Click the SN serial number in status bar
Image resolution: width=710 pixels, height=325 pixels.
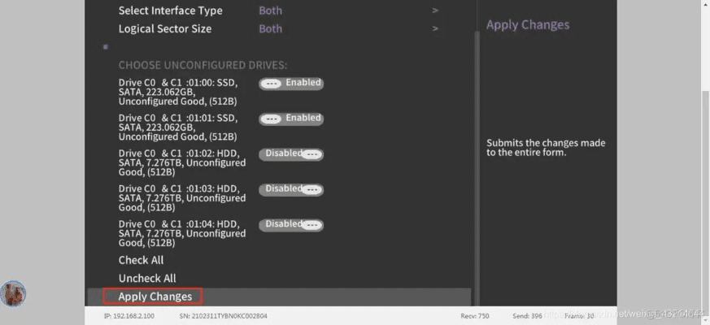click(223, 315)
